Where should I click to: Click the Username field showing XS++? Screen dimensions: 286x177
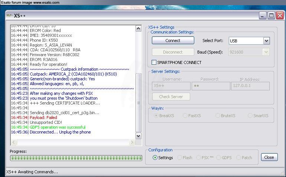(x=171, y=86)
